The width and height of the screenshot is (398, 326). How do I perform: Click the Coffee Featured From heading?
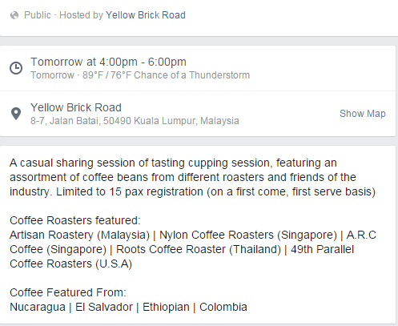[68, 292]
